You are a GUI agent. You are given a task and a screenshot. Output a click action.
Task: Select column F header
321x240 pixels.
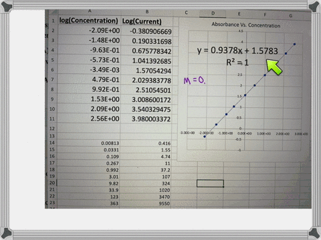tap(265, 15)
